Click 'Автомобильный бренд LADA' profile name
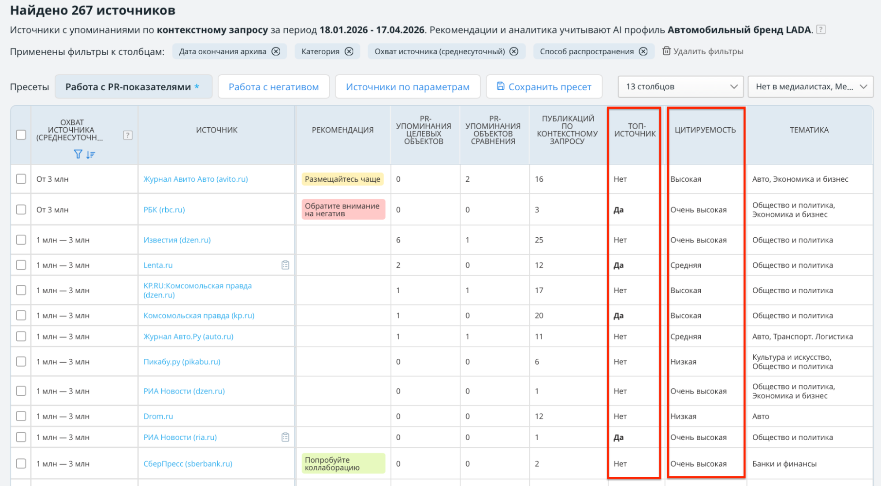The image size is (881, 486). click(x=740, y=29)
